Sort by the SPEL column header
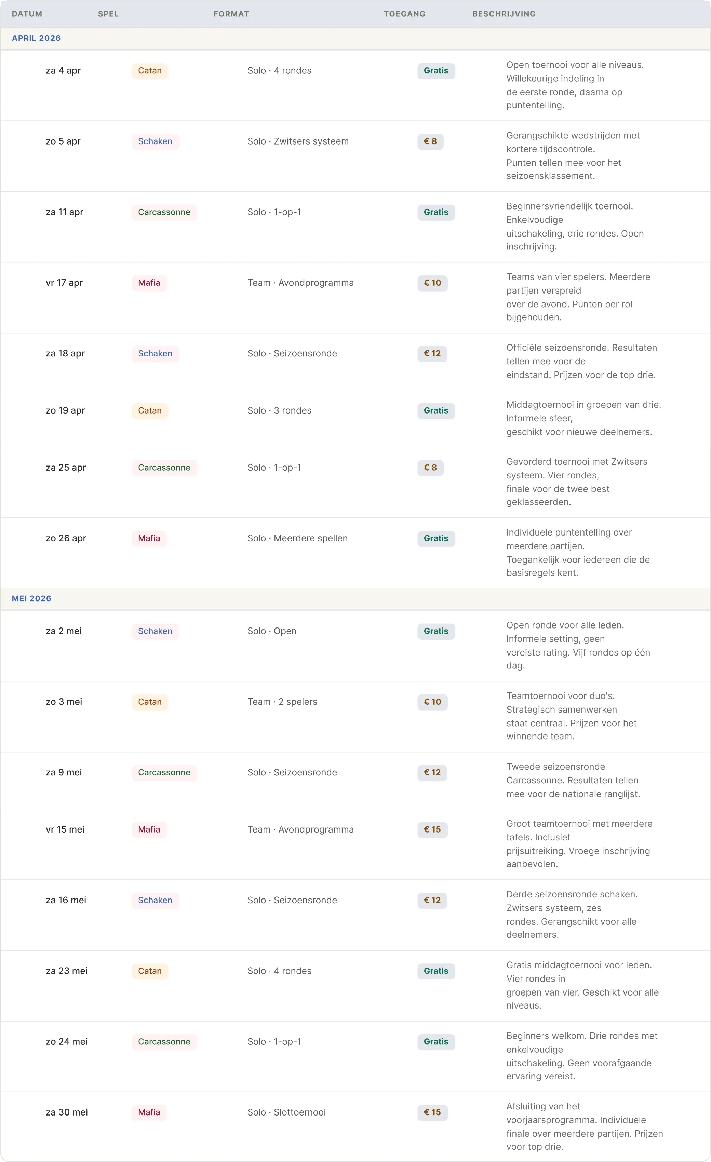Viewport: 711px width, 1162px height. tap(108, 14)
